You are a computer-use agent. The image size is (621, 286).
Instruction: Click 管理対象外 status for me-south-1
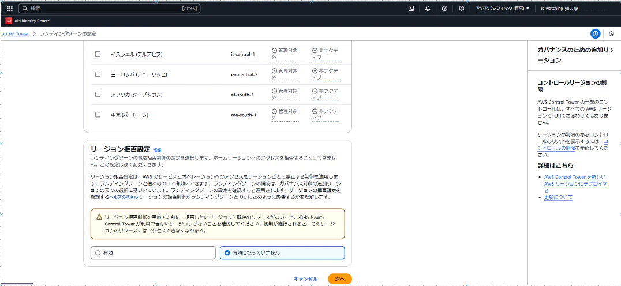click(x=285, y=115)
